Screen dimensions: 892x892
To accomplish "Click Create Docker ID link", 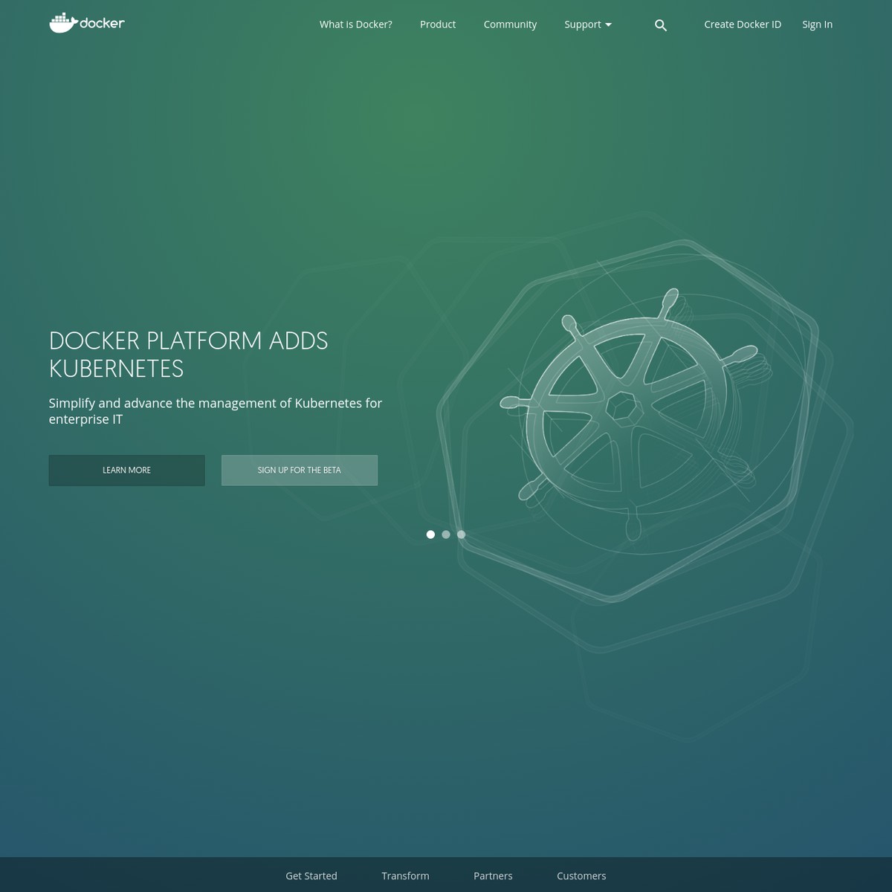I will tap(743, 25).
